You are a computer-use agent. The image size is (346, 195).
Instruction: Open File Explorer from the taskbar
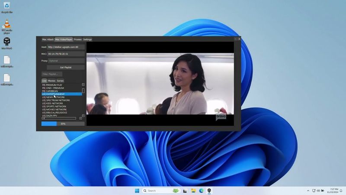point(193,191)
